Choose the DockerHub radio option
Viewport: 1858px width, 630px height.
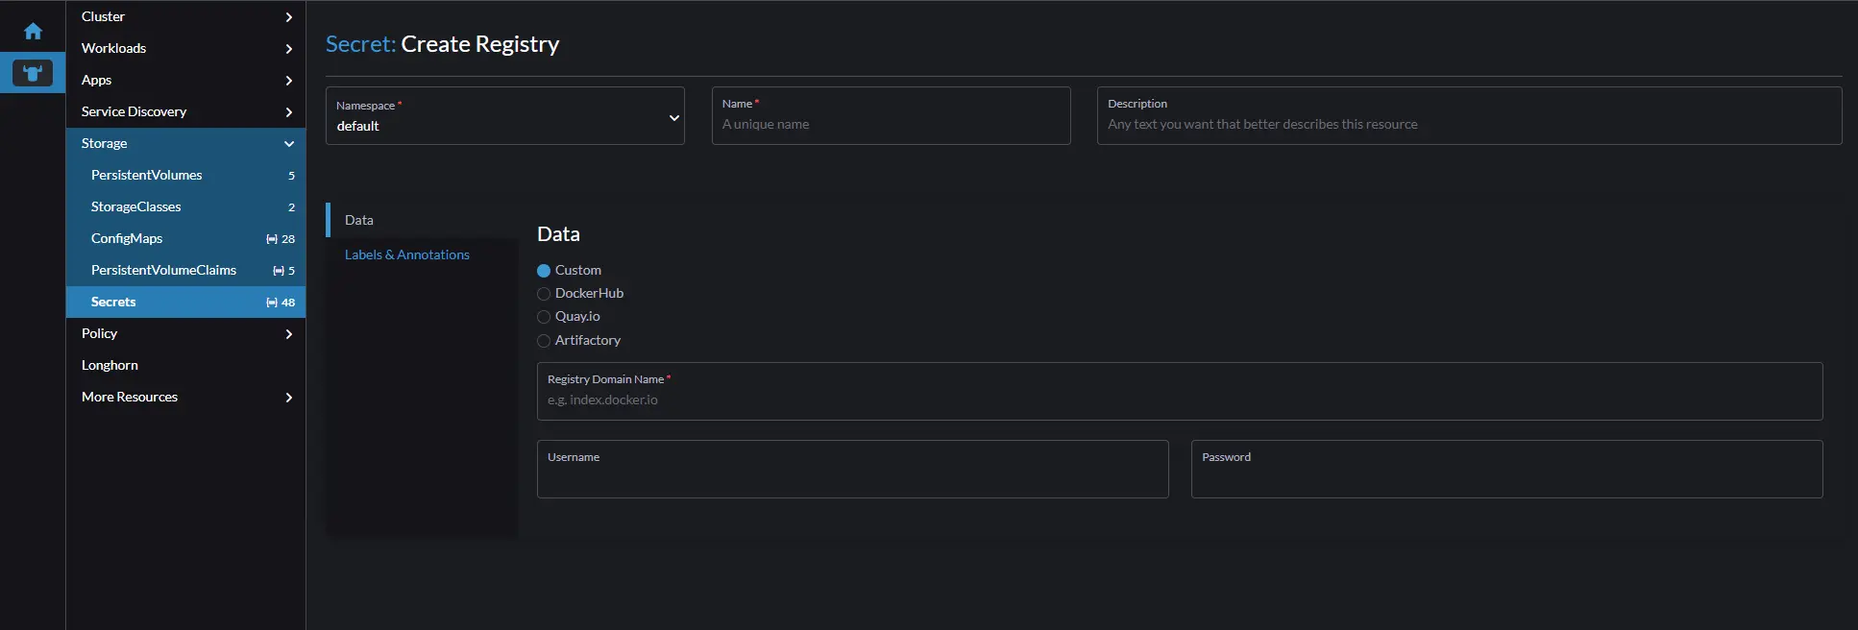coord(544,294)
